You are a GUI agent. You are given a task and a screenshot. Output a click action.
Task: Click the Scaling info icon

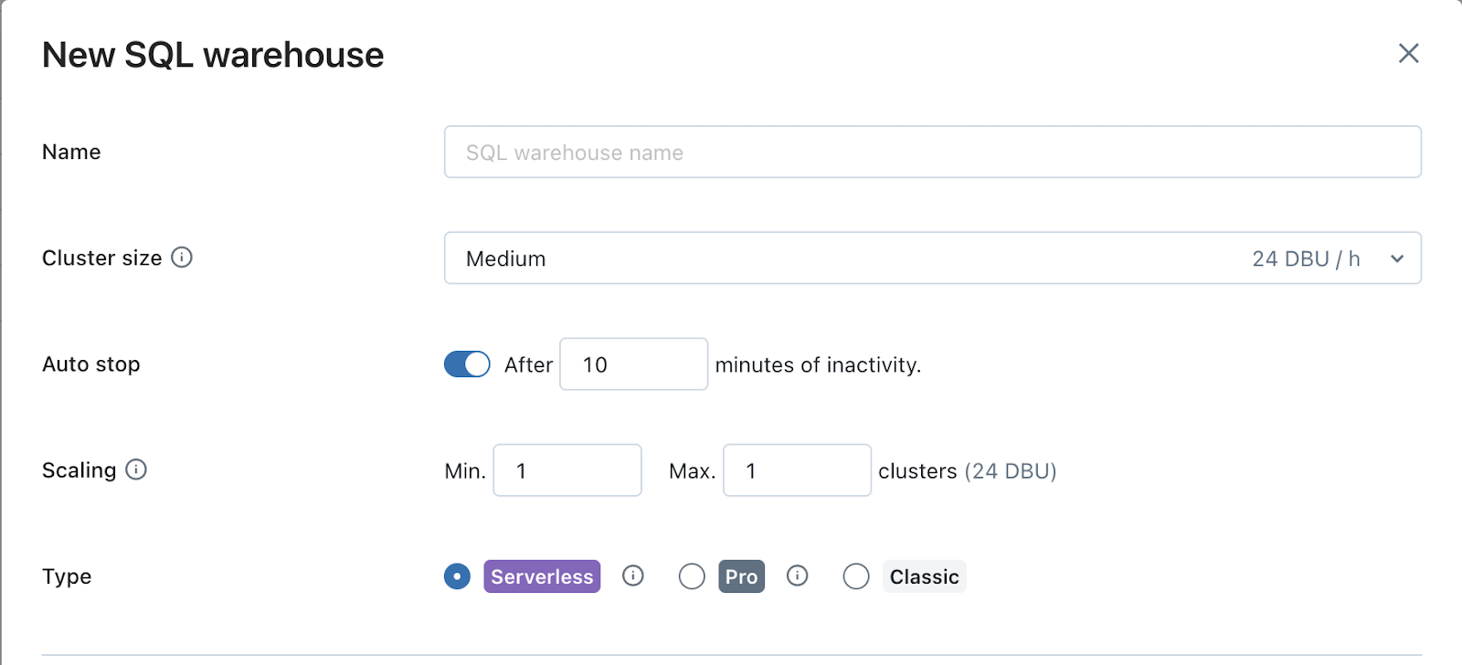click(x=136, y=470)
